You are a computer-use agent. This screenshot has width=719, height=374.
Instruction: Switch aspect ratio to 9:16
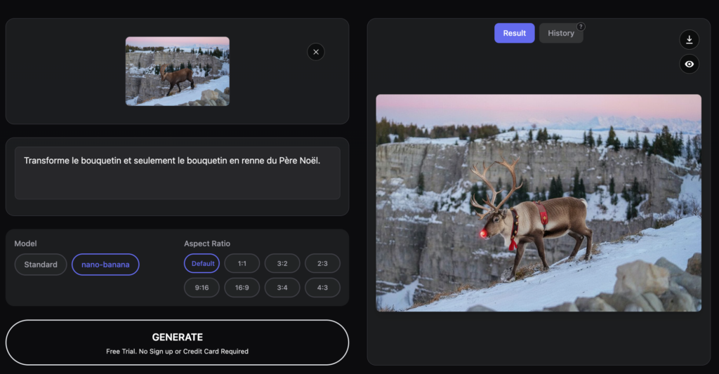click(202, 288)
